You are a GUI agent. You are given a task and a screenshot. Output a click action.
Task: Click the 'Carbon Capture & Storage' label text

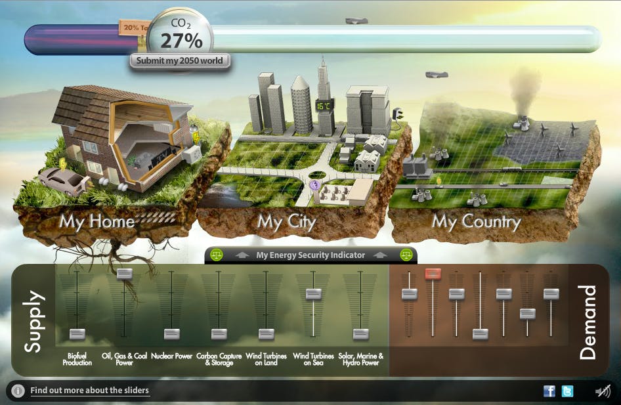219,359
